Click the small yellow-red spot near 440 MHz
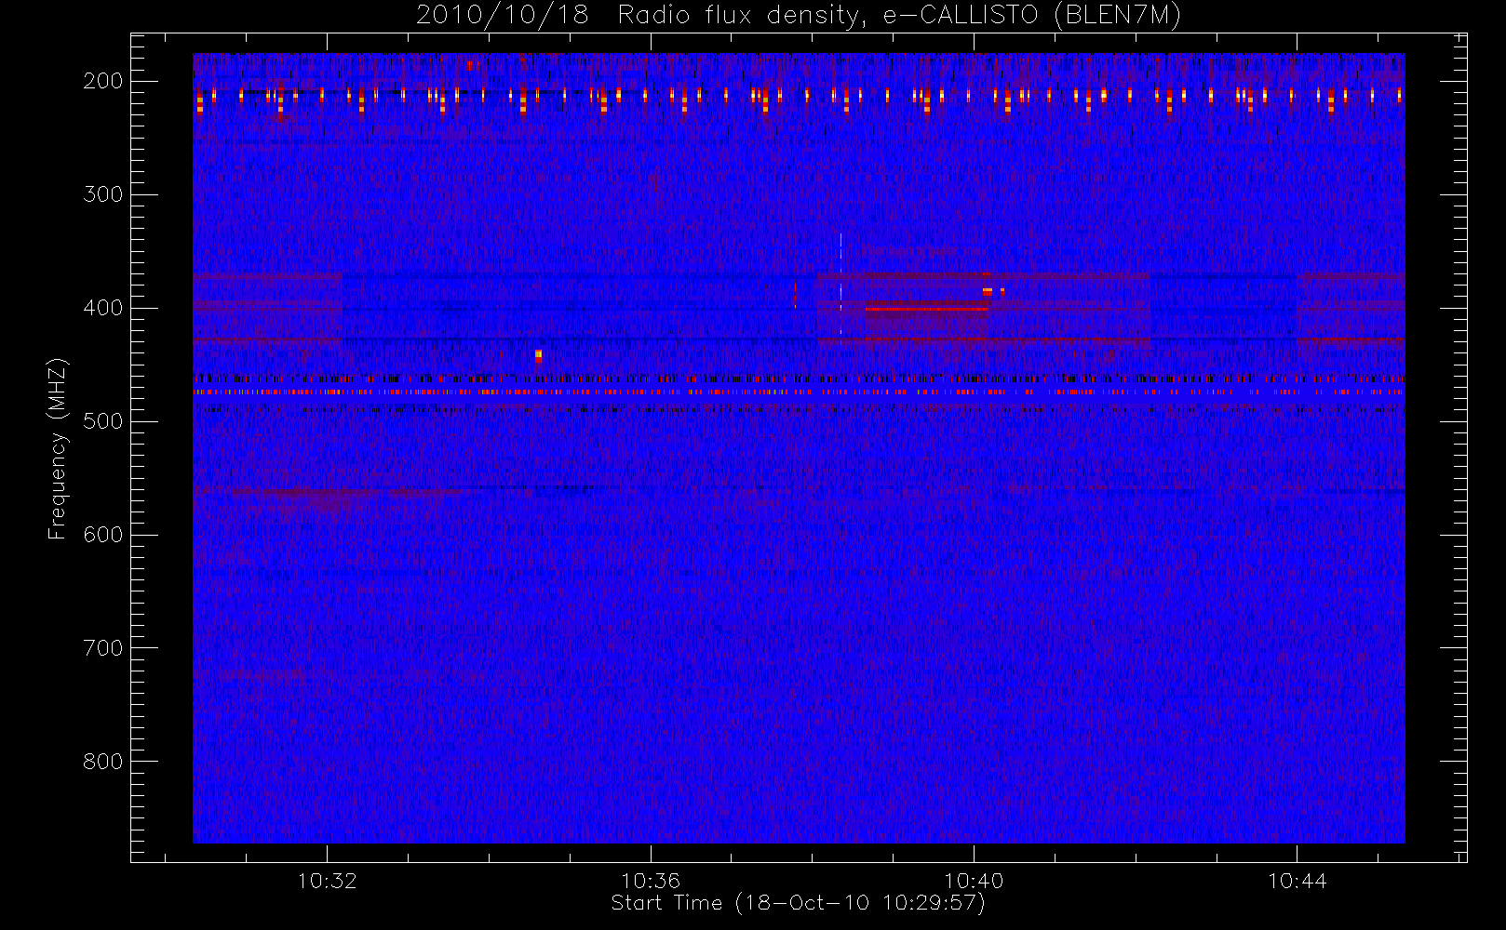This screenshot has height=930, width=1506. [538, 355]
